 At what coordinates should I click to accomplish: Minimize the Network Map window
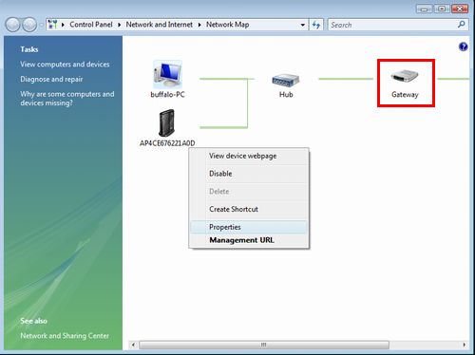(x=424, y=9)
